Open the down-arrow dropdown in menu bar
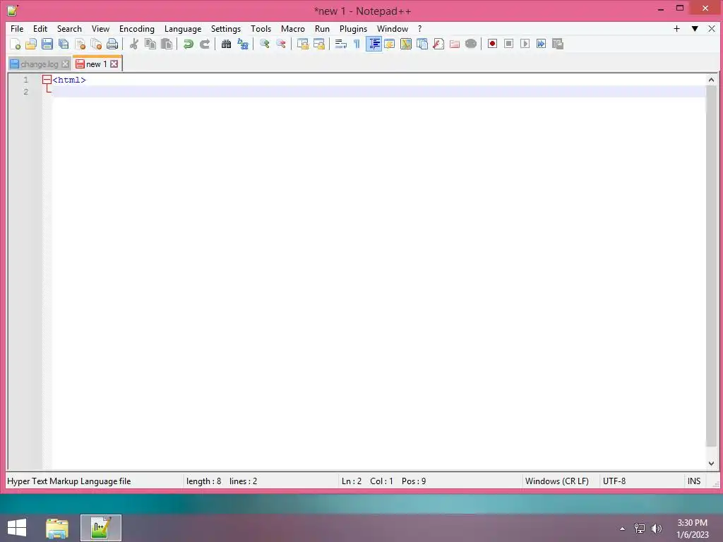723x542 pixels. [x=695, y=28]
